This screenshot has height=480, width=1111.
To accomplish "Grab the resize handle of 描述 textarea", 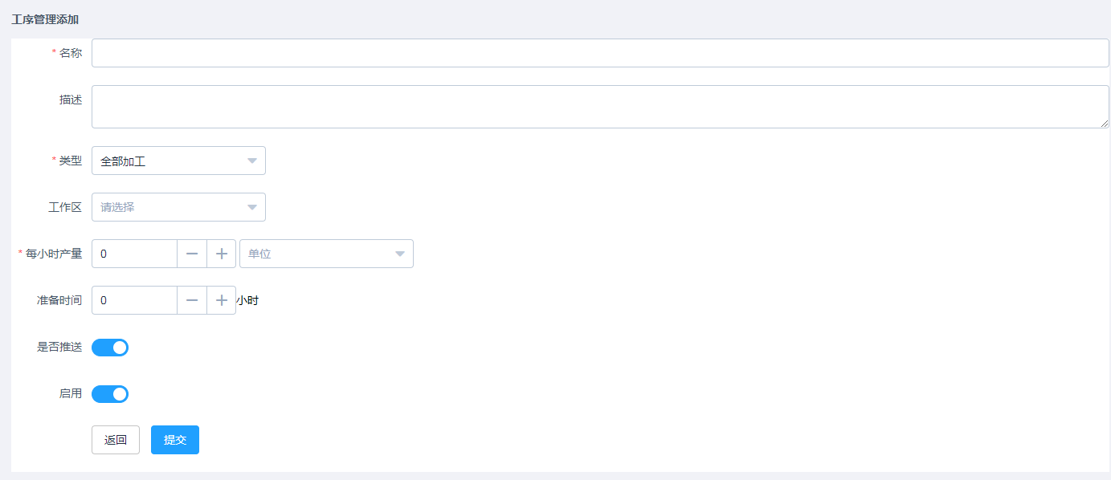I will coord(1105,123).
